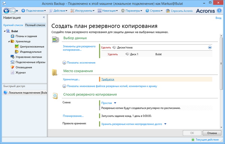Screen dimensions: 225x144
Task: Open the Действия menu
Action: click(60, 11)
